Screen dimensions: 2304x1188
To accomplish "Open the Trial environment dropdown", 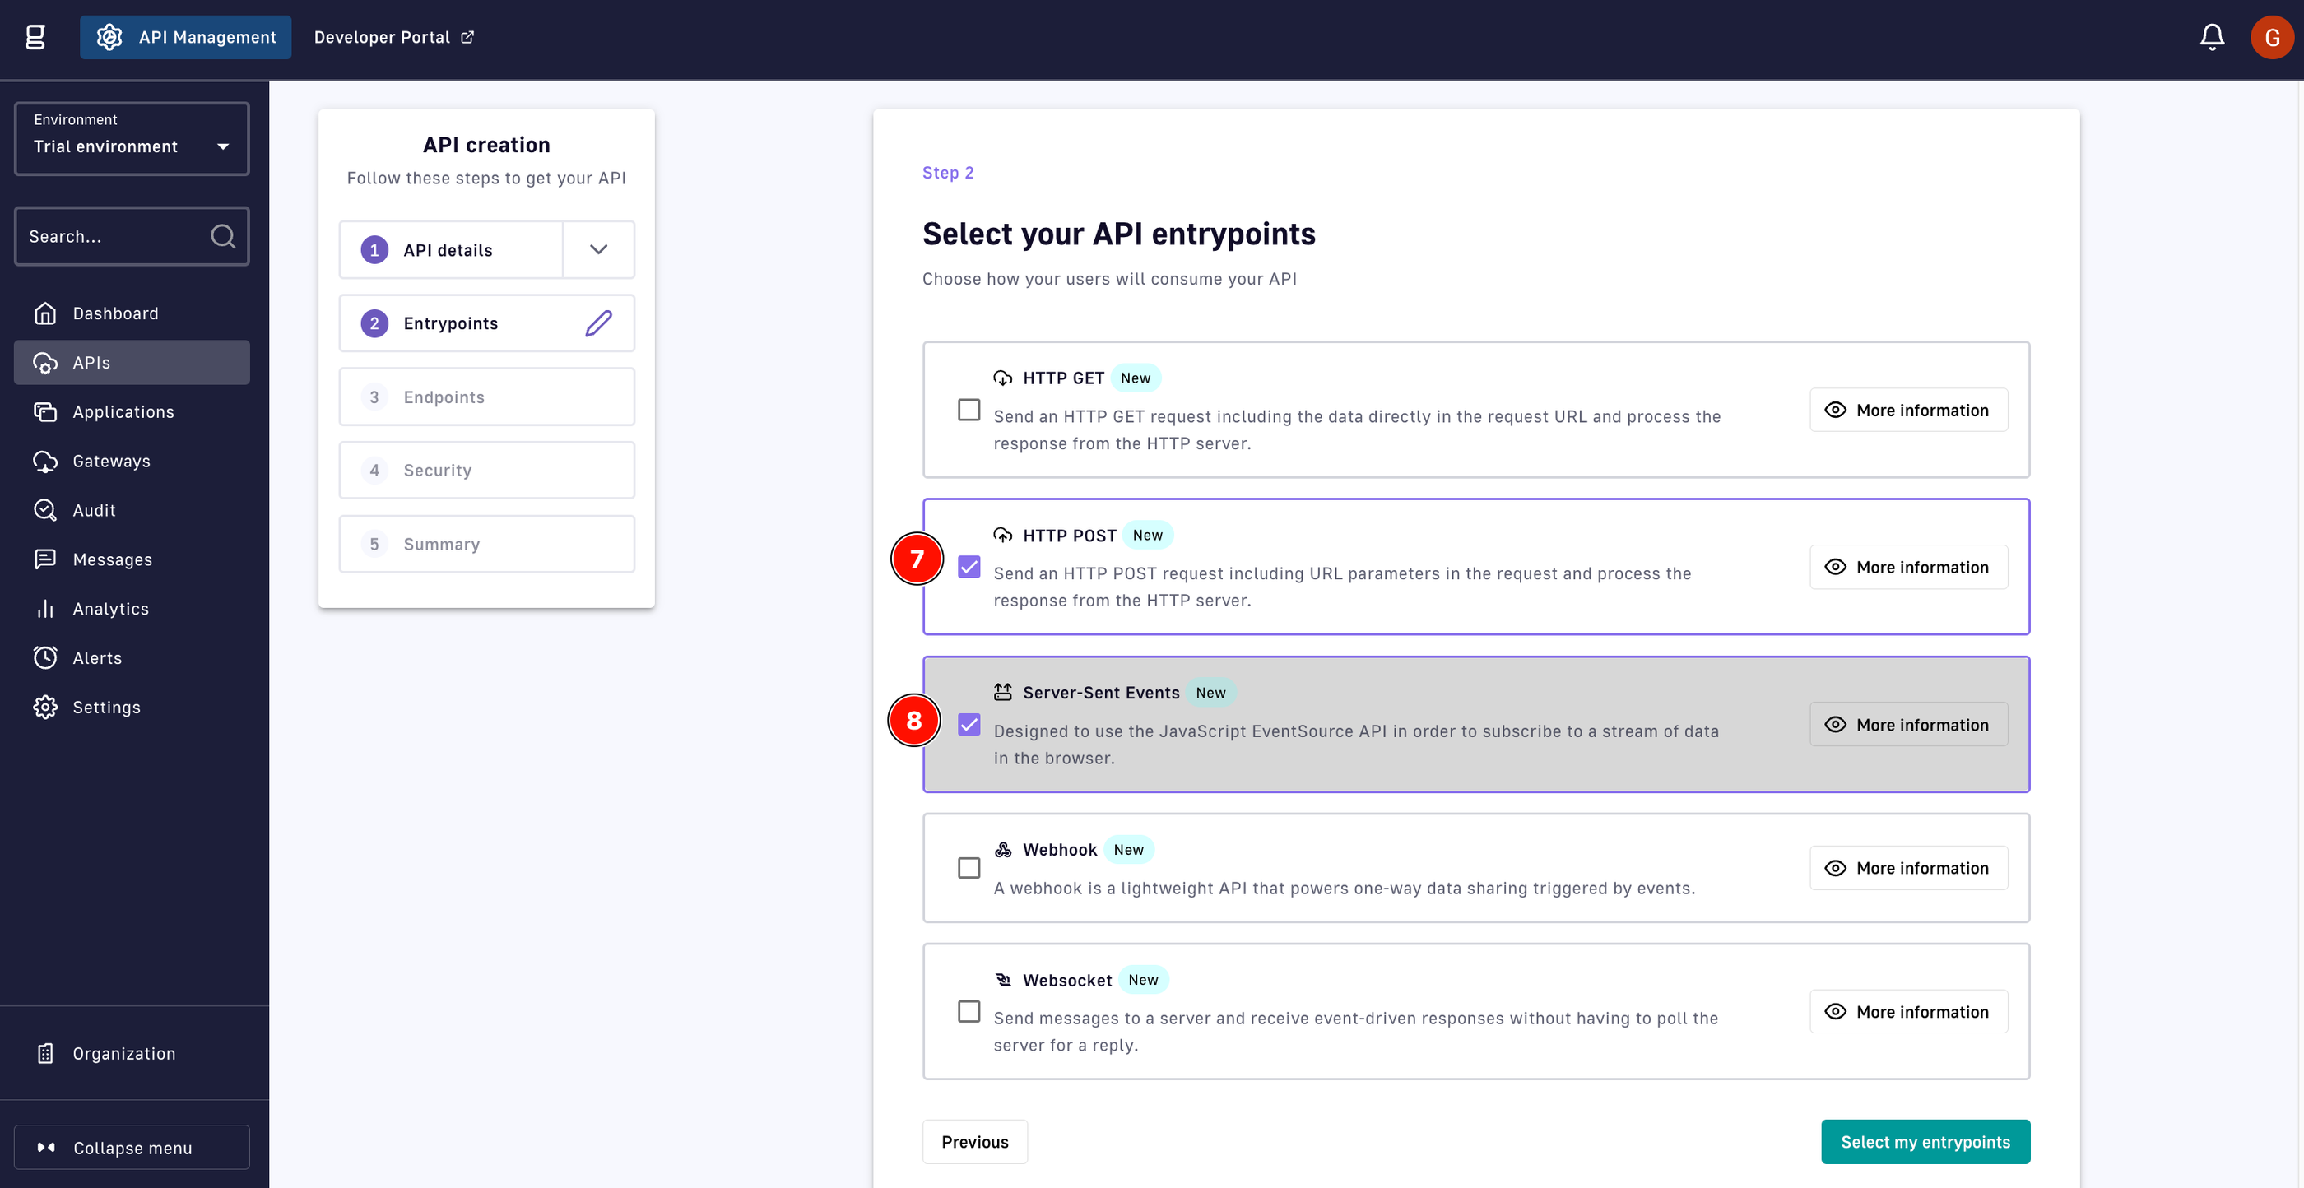I will [x=132, y=137].
